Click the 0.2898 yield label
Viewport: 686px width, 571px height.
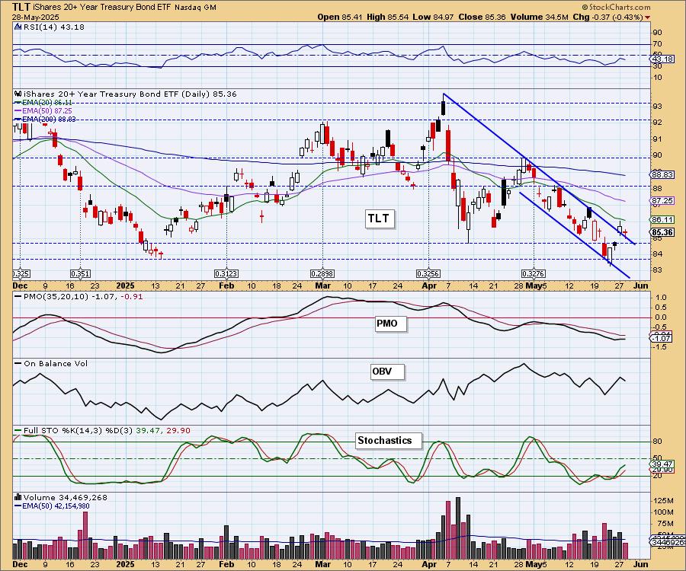coord(322,274)
